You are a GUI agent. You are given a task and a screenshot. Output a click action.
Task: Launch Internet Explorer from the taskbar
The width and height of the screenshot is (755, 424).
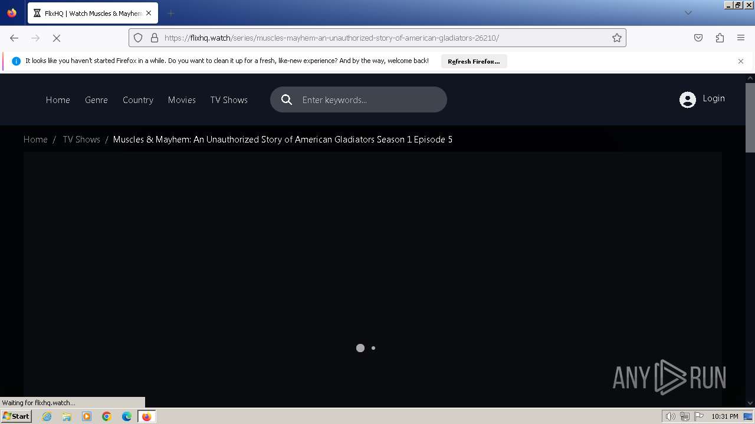[x=47, y=416]
